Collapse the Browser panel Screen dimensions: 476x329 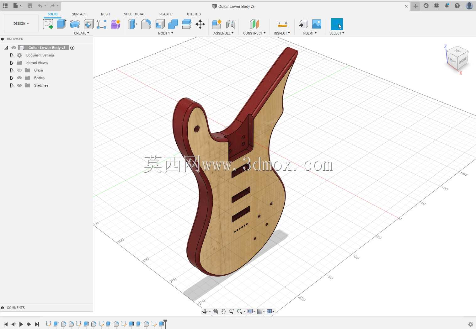(x=3, y=39)
